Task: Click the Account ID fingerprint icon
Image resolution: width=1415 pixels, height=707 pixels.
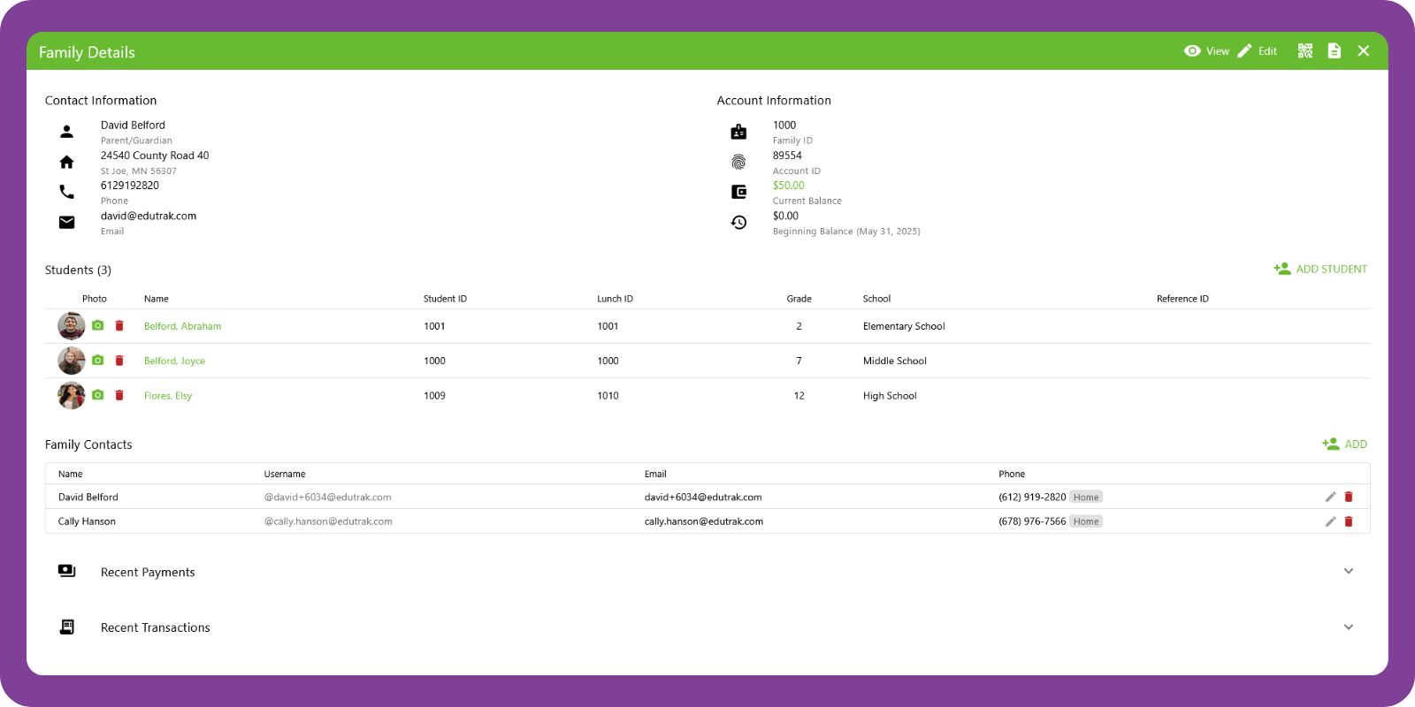Action: coord(738,162)
